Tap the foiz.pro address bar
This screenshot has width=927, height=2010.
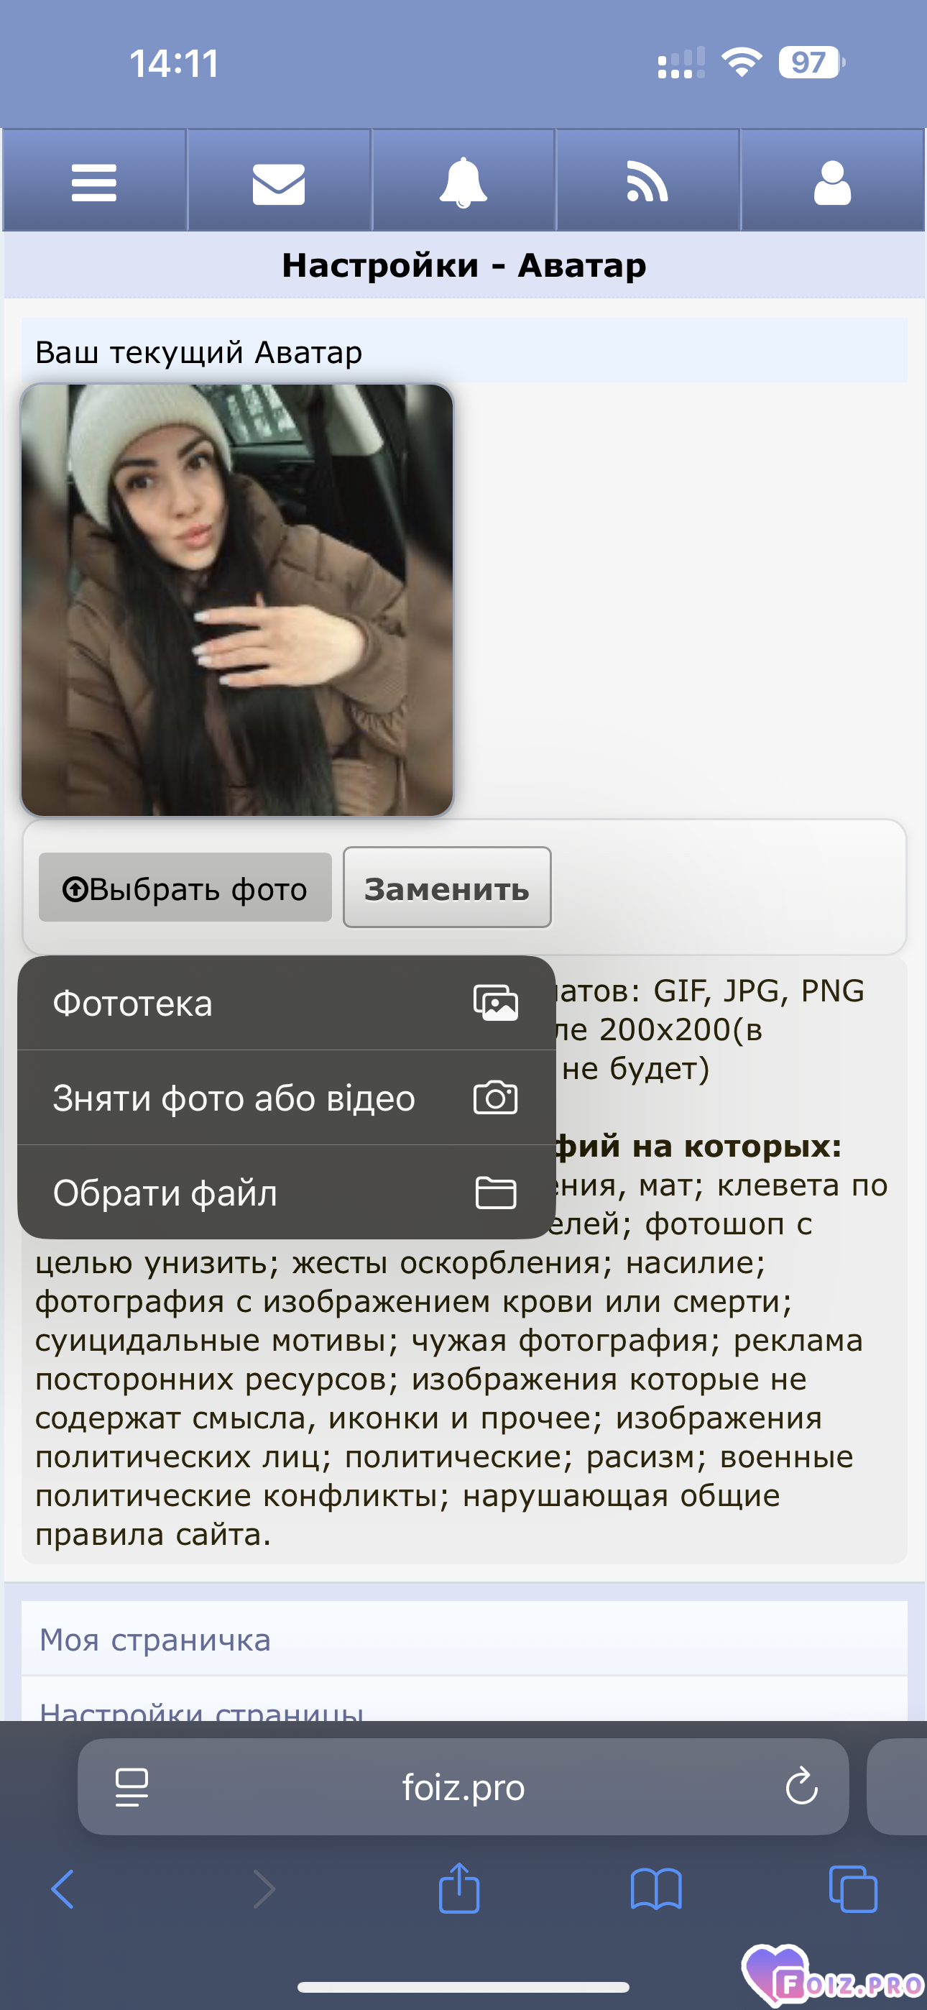[463, 1787]
